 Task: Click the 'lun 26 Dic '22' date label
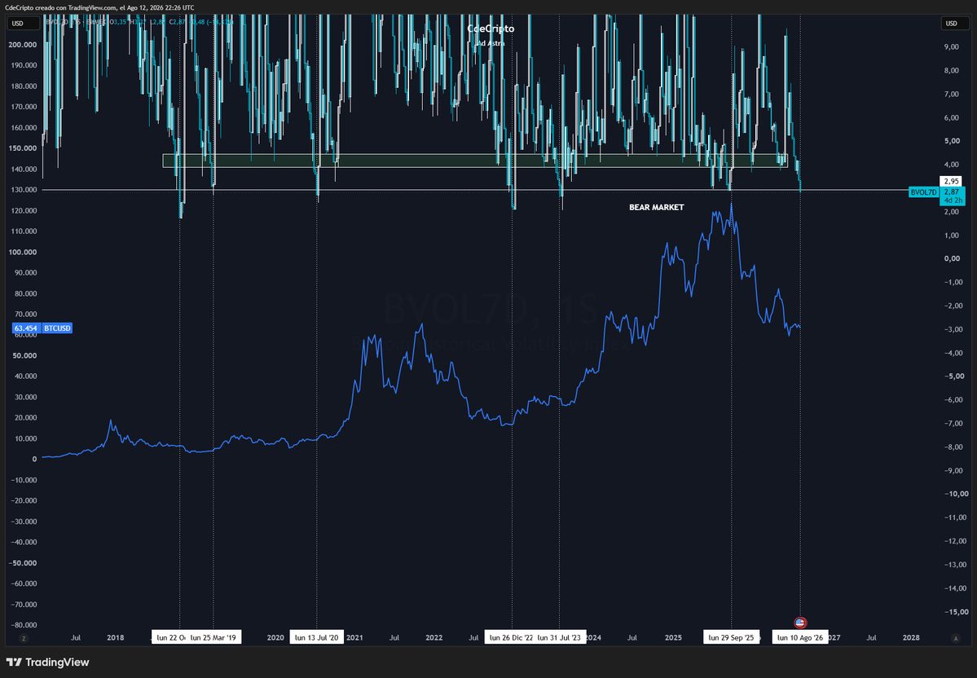pos(511,637)
